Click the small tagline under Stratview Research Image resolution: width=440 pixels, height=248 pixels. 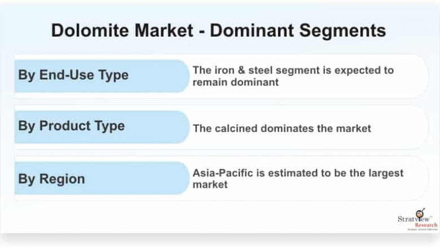click(422, 230)
